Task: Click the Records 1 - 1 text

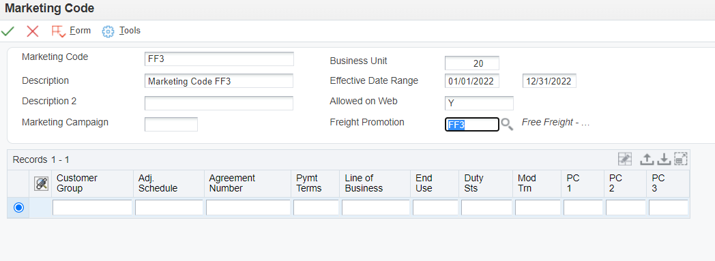Action: [41, 160]
